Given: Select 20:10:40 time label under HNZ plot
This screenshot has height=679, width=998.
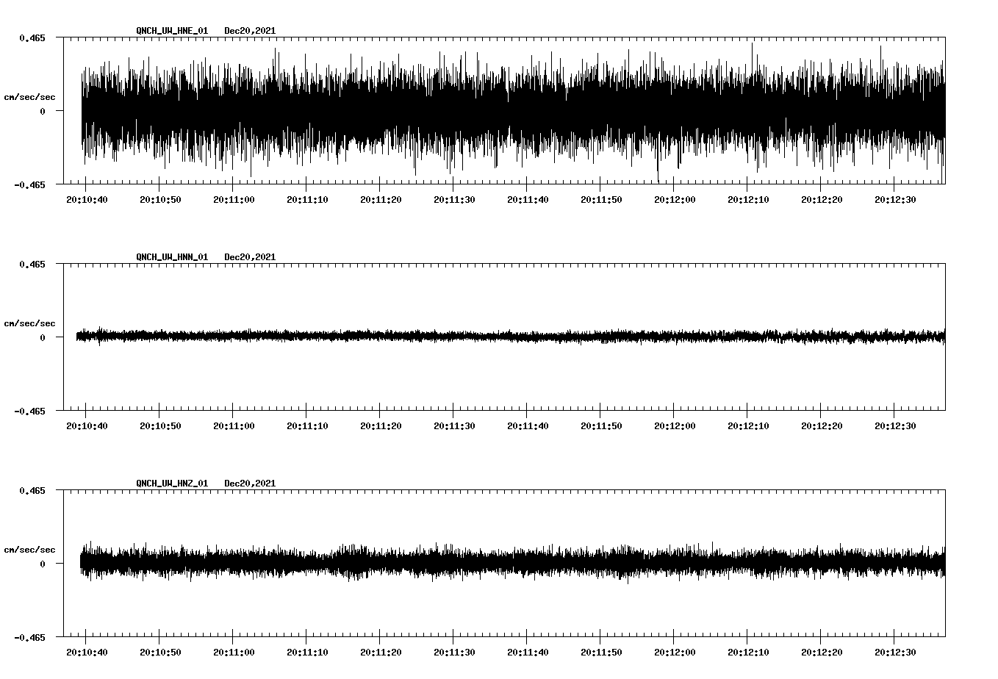Looking at the screenshot, I should (x=87, y=653).
